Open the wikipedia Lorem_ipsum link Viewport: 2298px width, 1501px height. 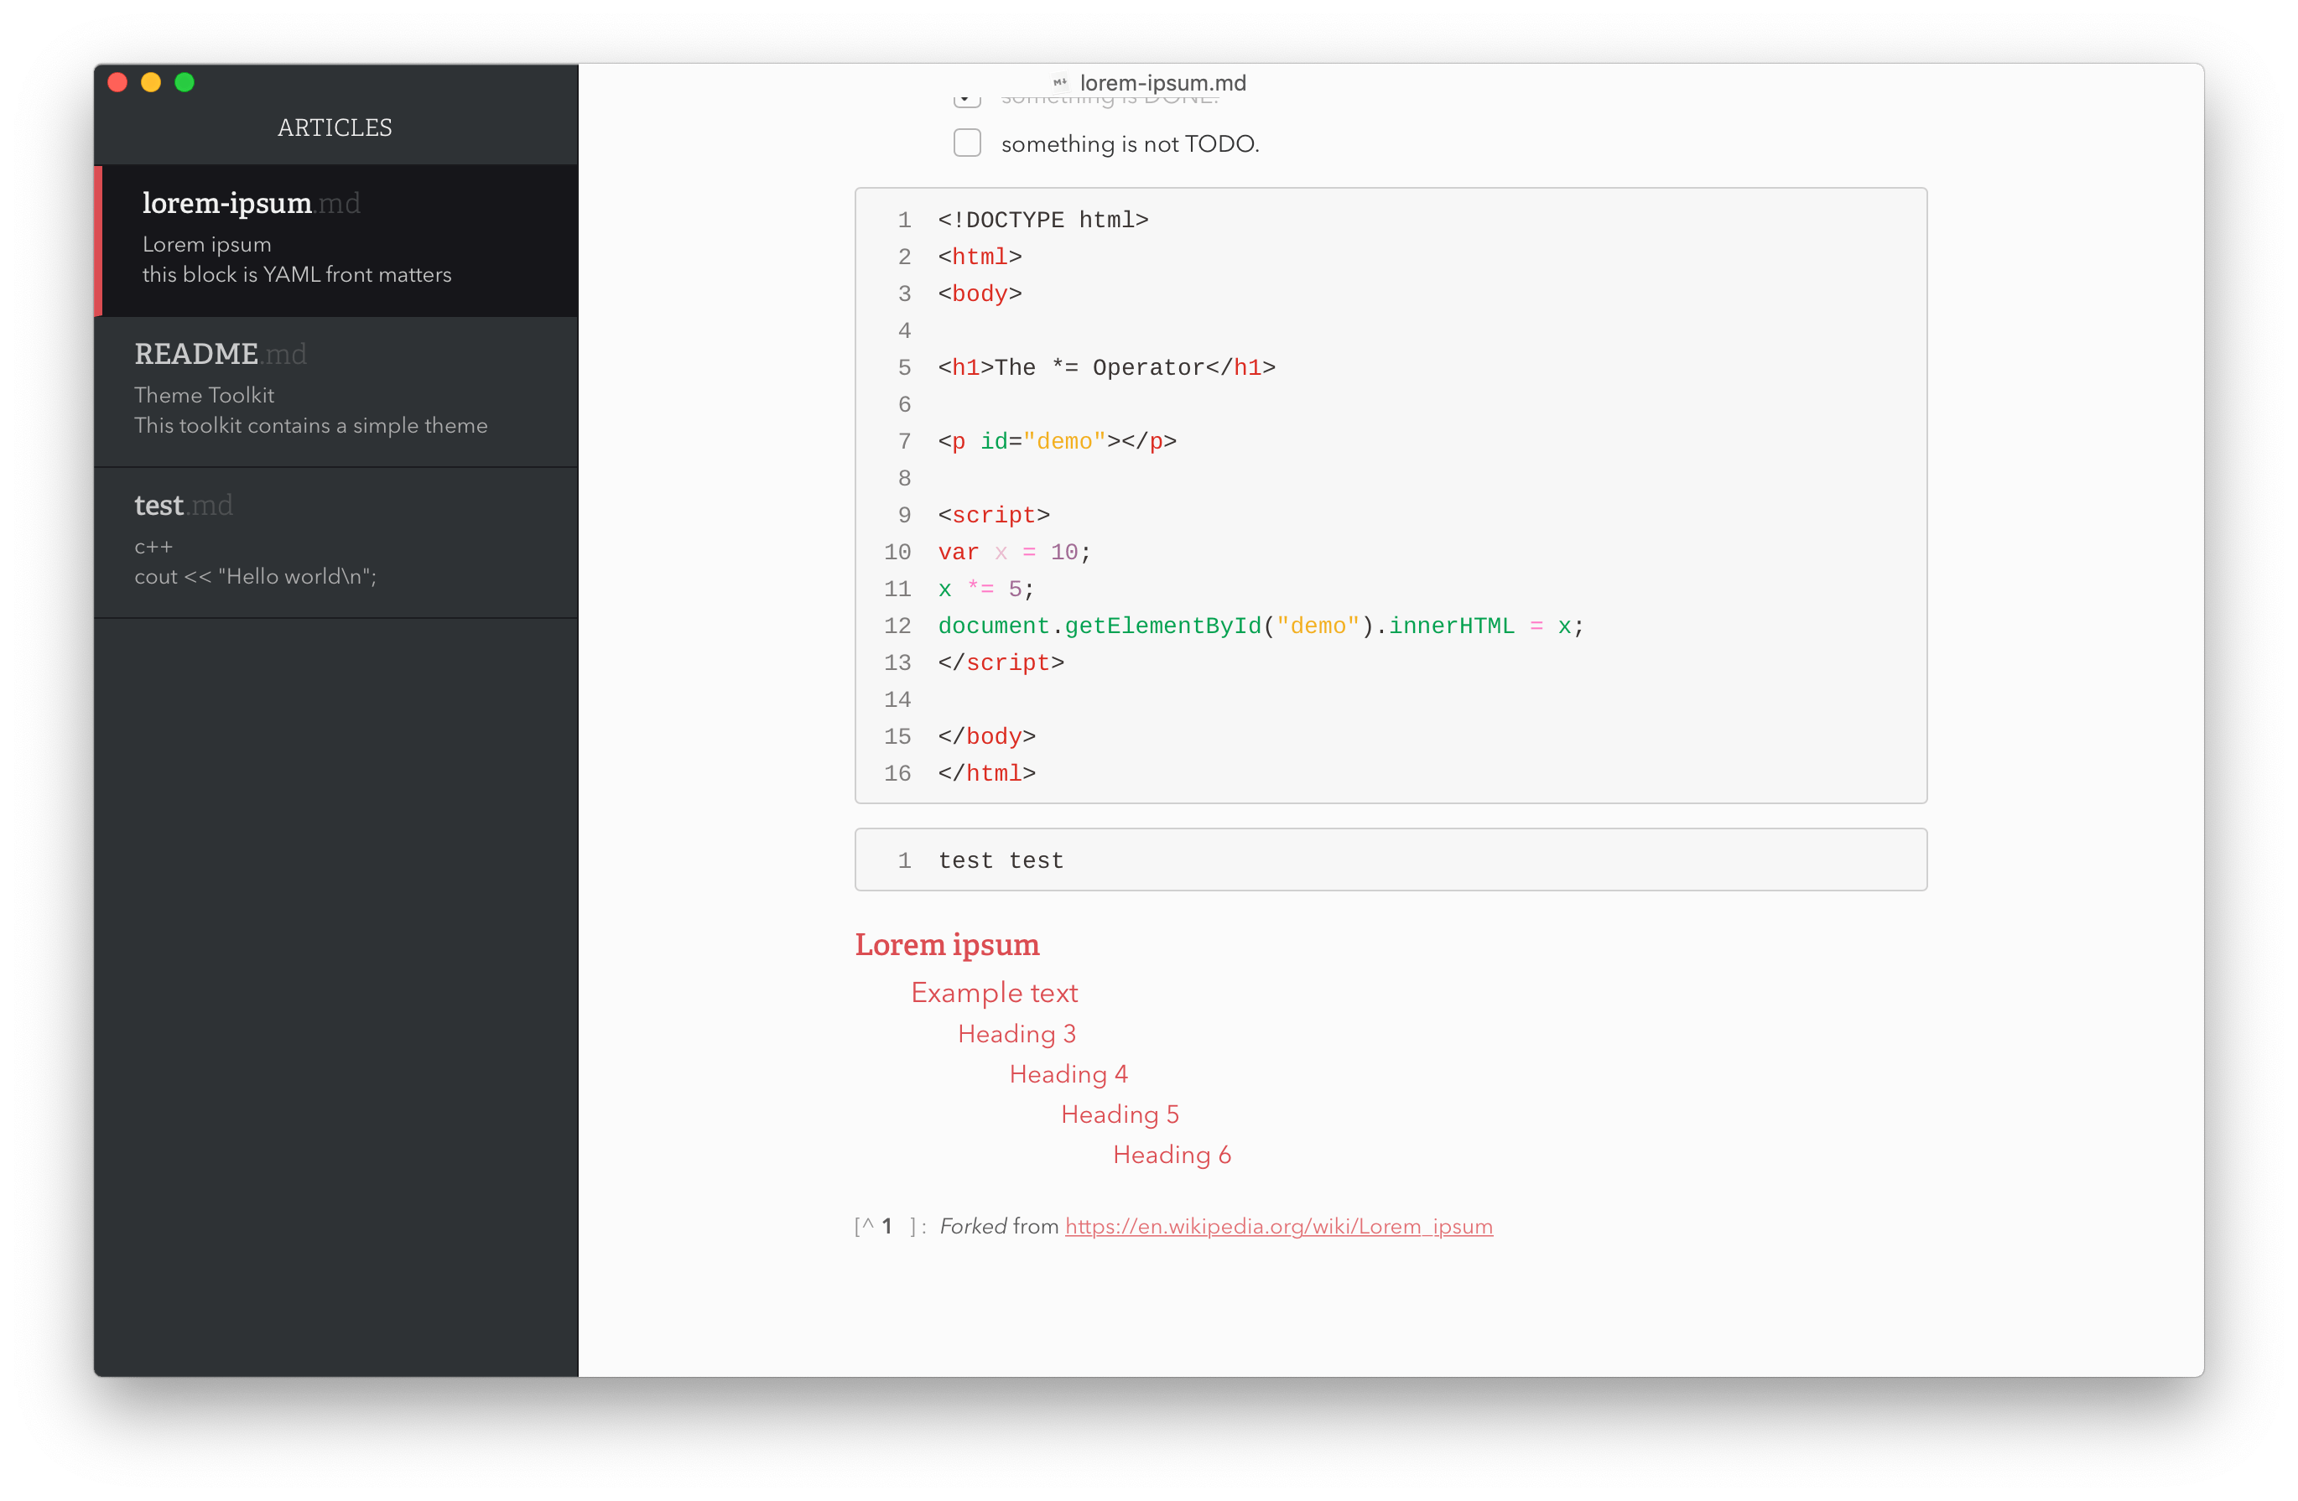pos(1278,1226)
